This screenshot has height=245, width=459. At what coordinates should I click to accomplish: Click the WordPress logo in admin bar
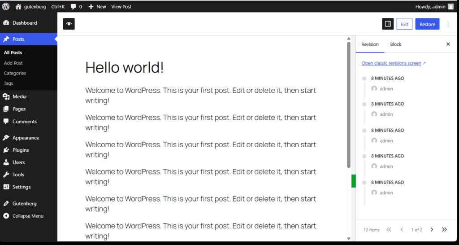click(6, 7)
